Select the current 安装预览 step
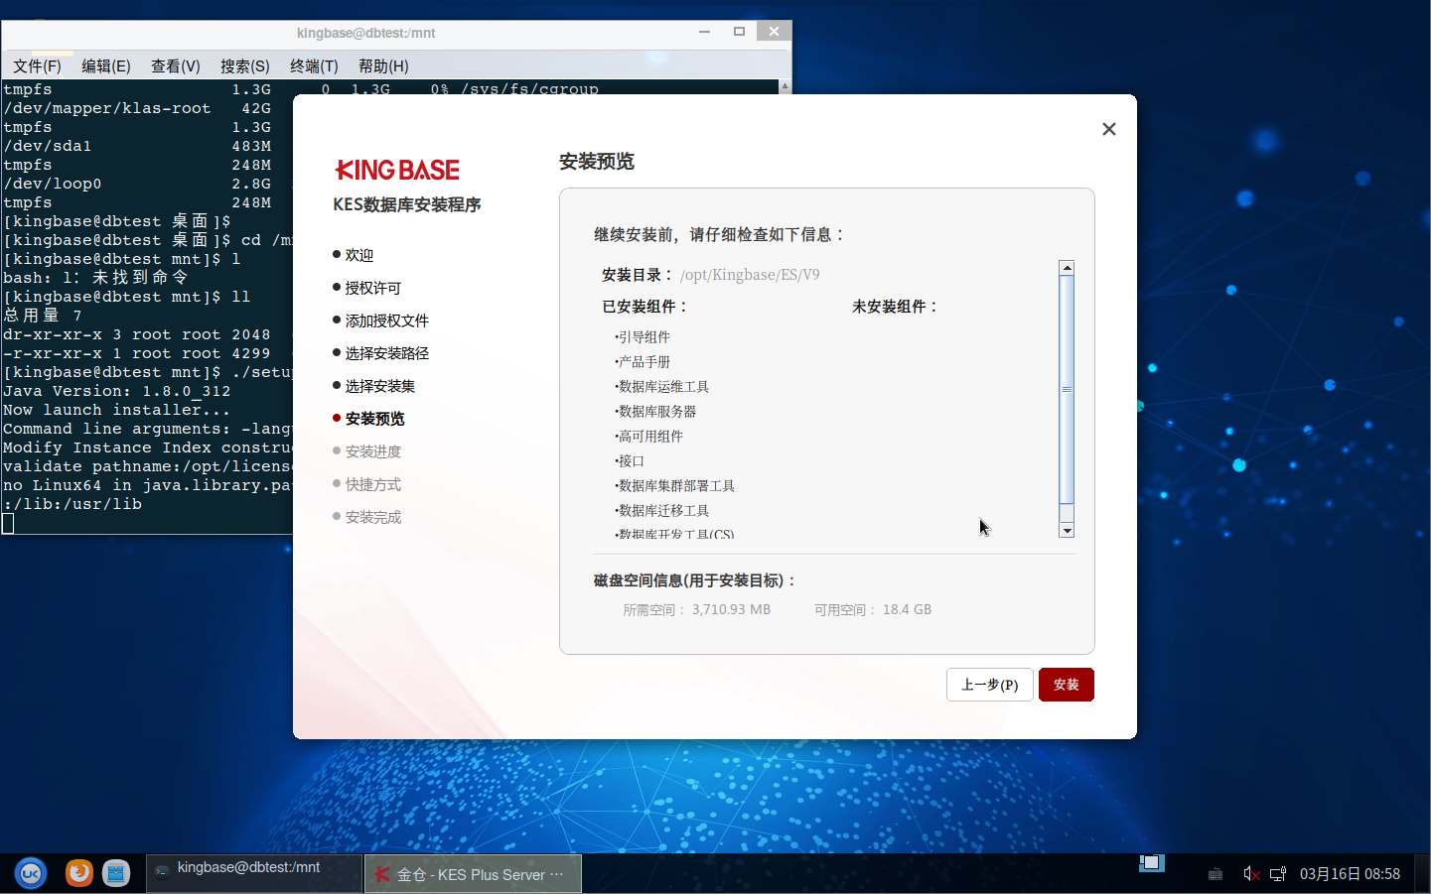 (x=374, y=419)
